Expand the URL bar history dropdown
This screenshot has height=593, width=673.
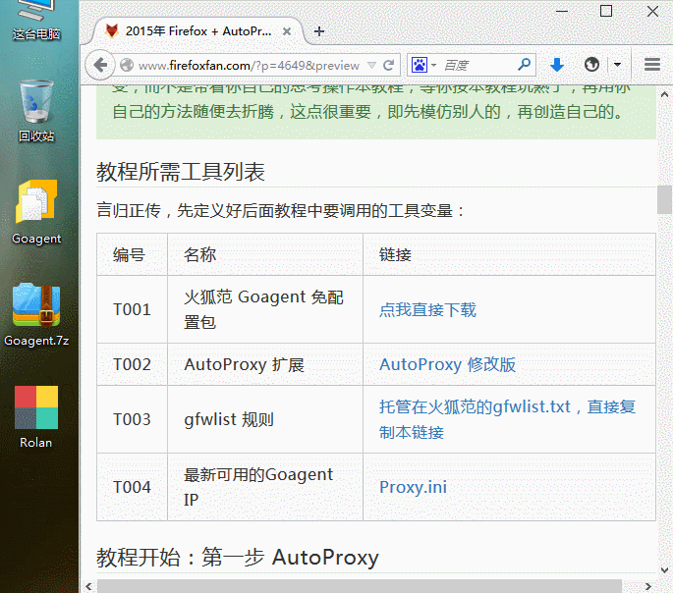point(371,65)
